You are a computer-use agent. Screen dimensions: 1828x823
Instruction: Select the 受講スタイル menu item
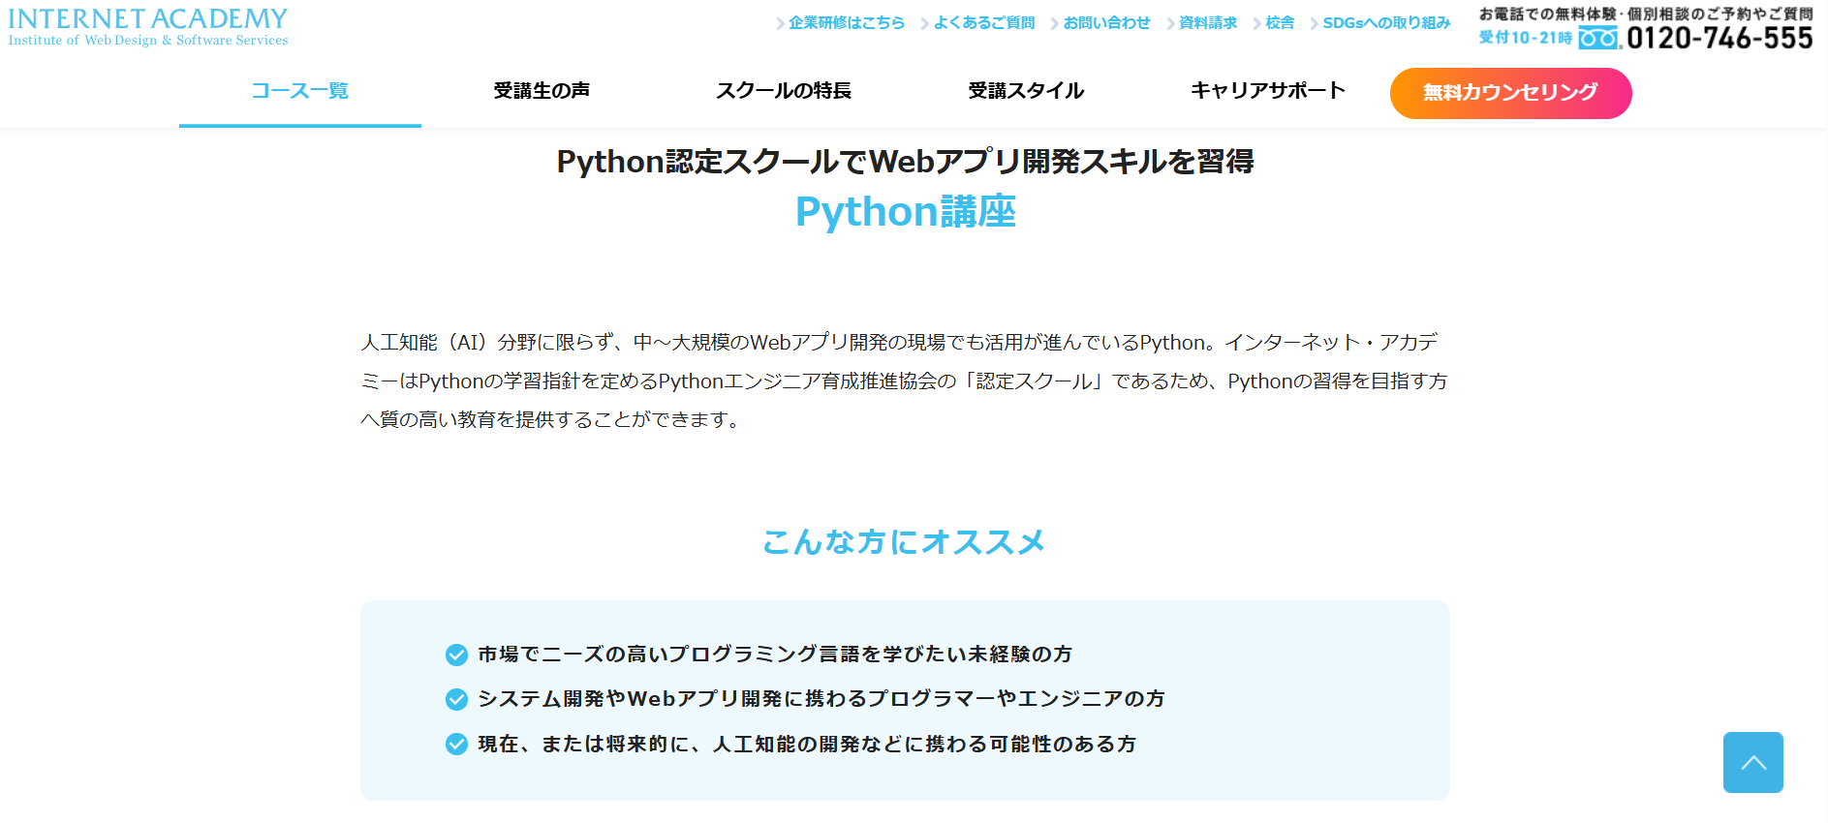point(1026,91)
